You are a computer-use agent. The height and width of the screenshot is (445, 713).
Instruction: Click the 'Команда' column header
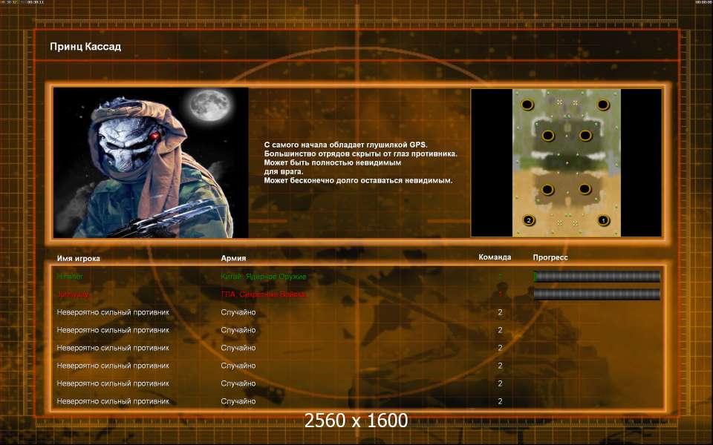point(495,257)
